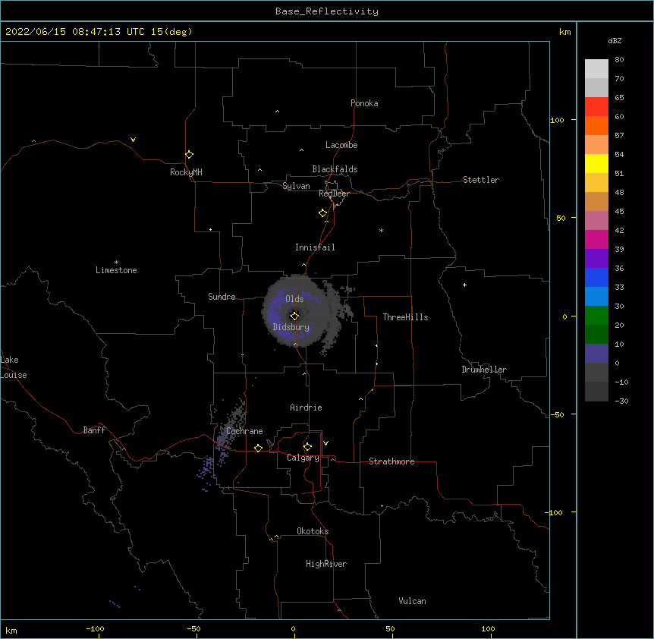Click the Blackfalds city label
Screen dimensions: 654x639
pyautogui.click(x=335, y=169)
